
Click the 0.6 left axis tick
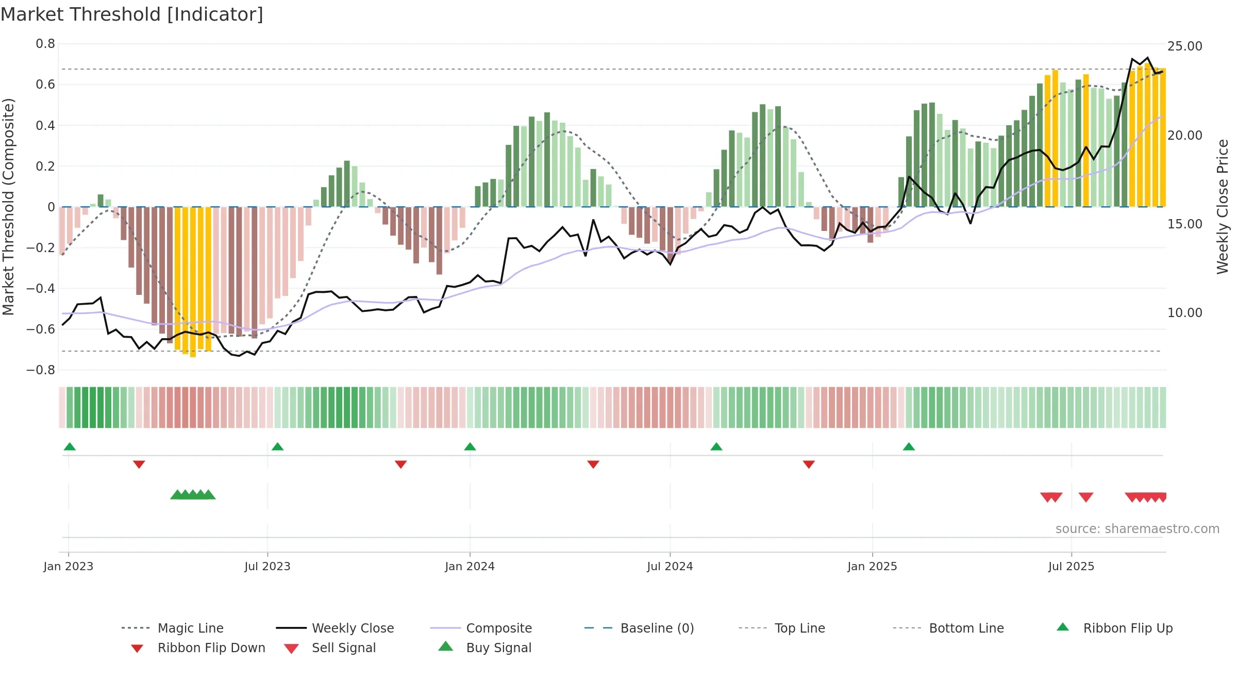click(x=45, y=85)
